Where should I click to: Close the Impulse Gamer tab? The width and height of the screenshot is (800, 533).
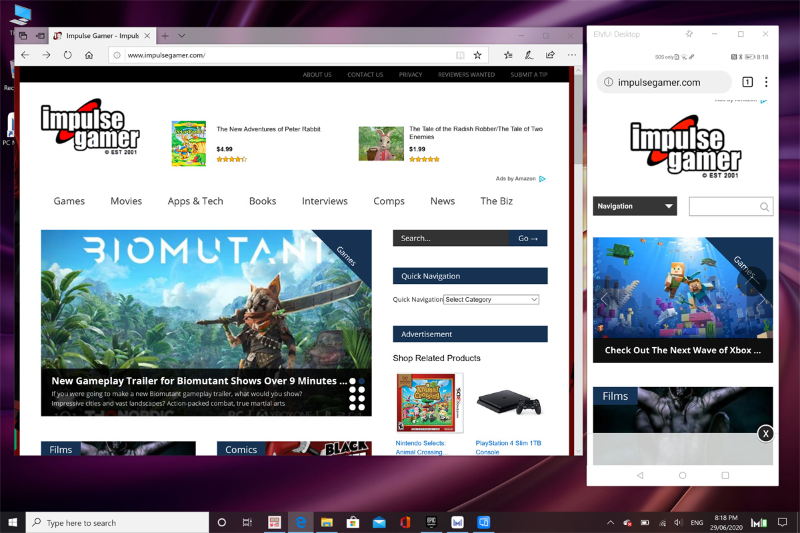point(147,36)
